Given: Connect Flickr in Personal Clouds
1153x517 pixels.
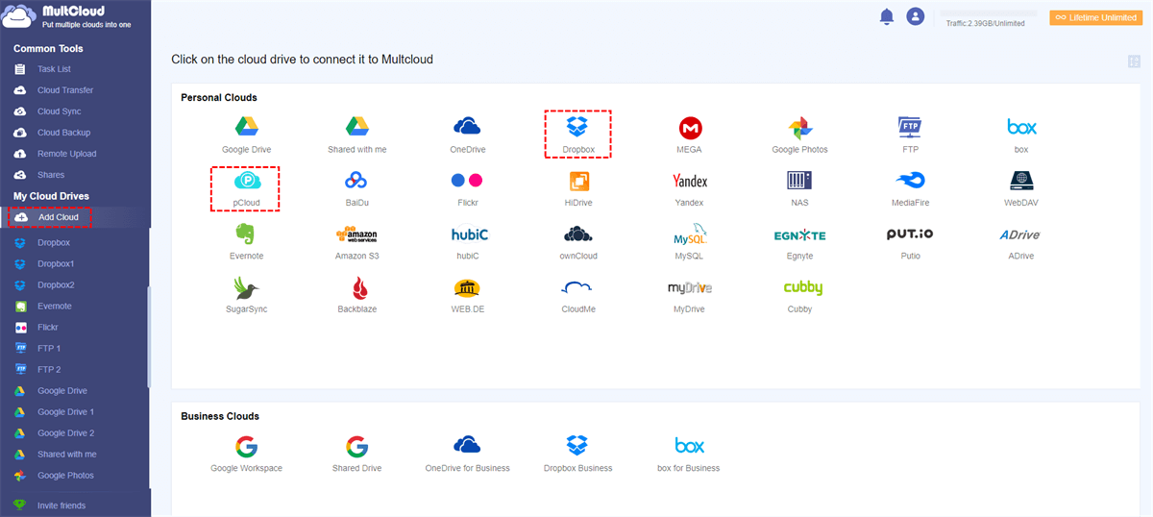Looking at the screenshot, I should (467, 188).
